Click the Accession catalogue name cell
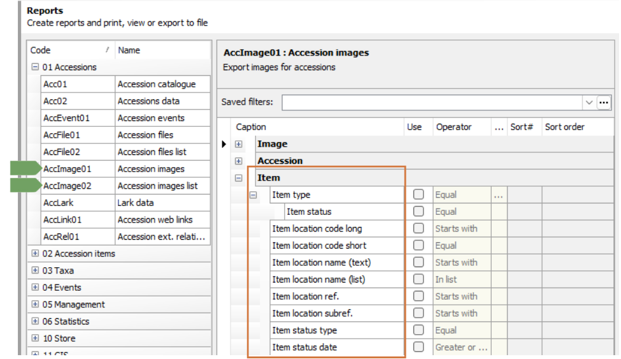Image resolution: width=621 pixels, height=359 pixels. (162, 84)
